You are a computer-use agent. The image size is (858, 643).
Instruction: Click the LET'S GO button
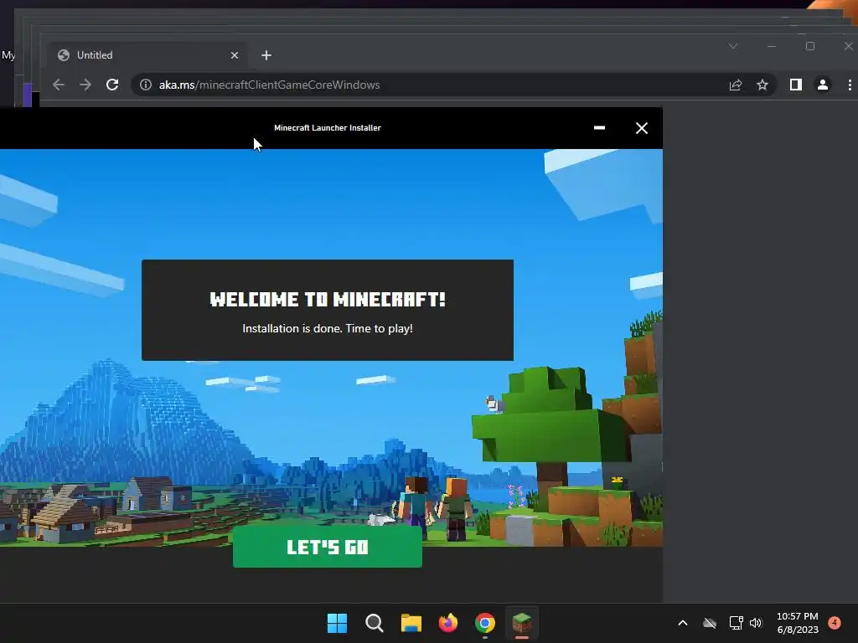pos(328,547)
